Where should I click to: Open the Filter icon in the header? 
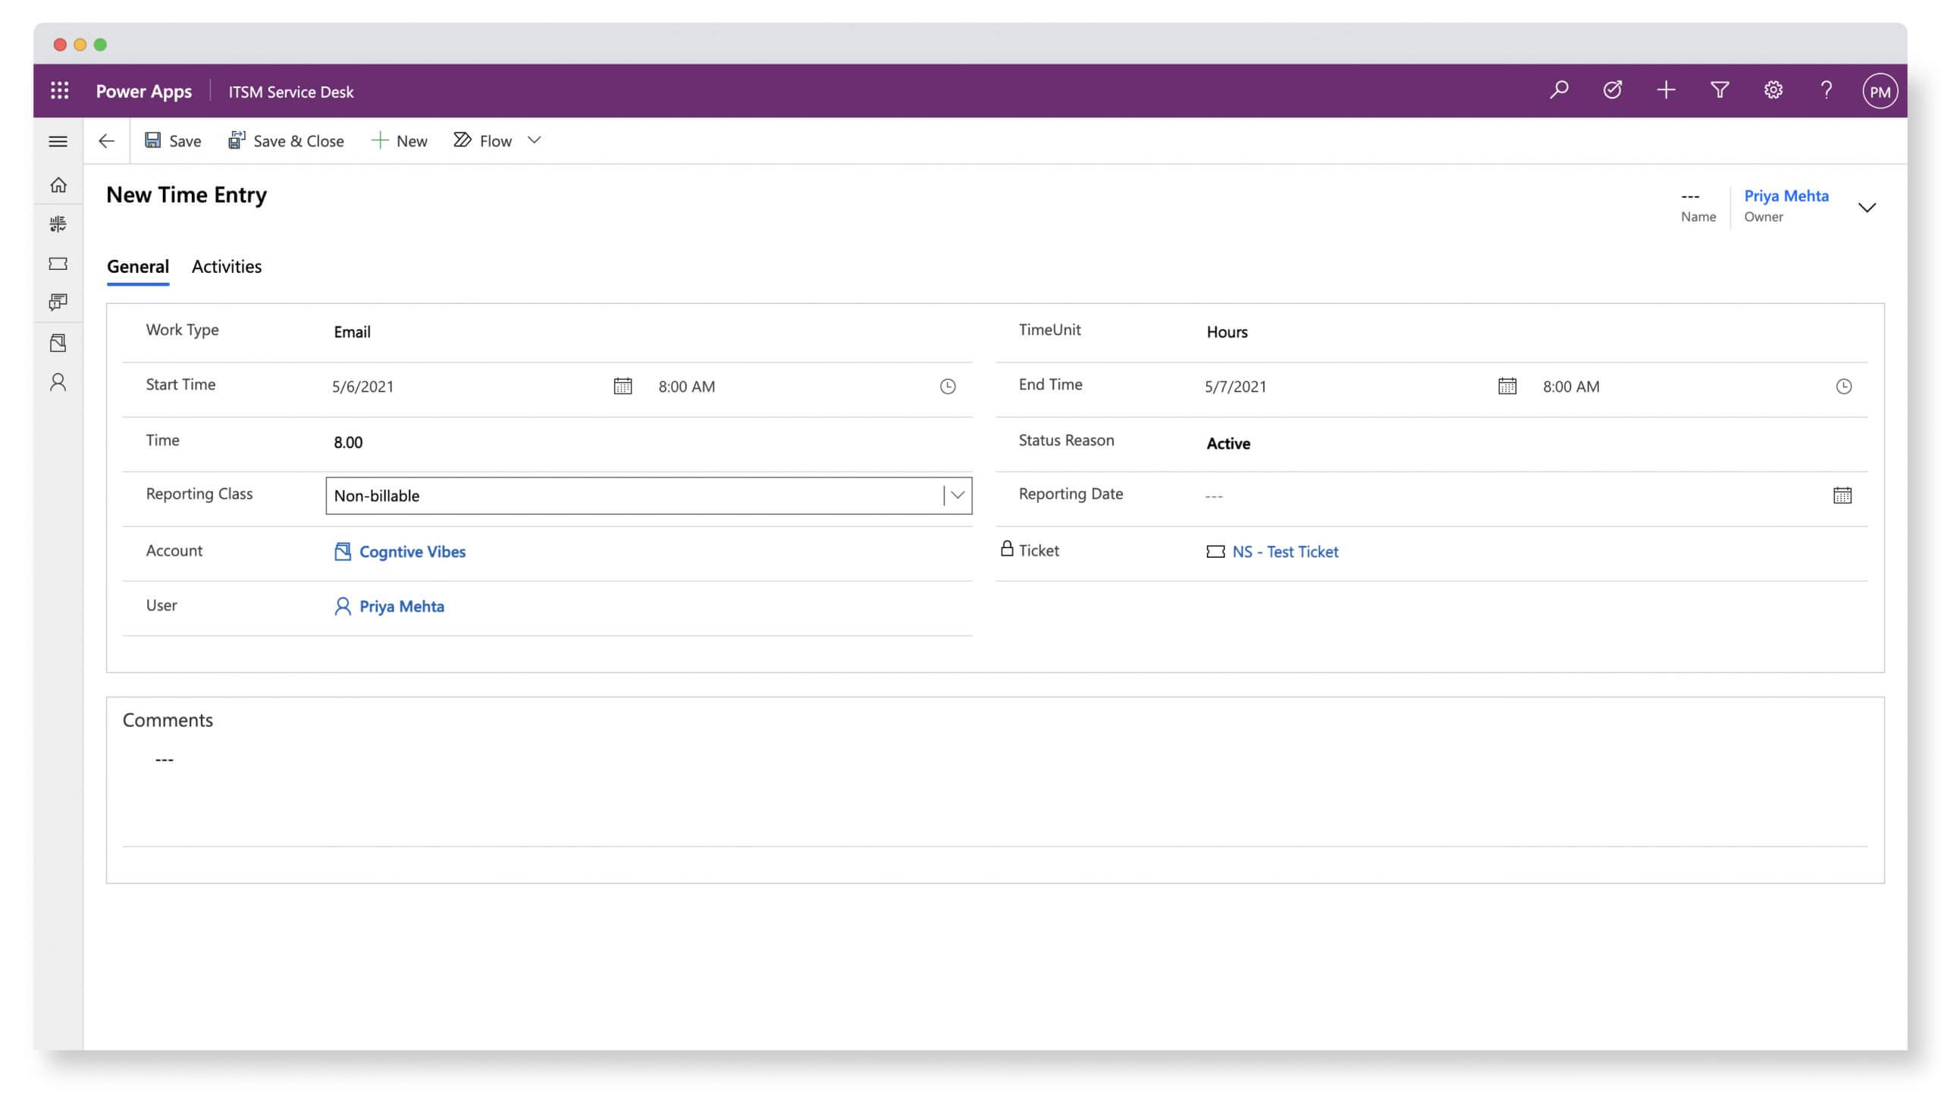click(x=1719, y=90)
